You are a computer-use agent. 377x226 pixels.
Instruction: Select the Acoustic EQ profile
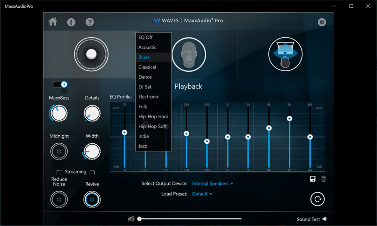point(154,48)
